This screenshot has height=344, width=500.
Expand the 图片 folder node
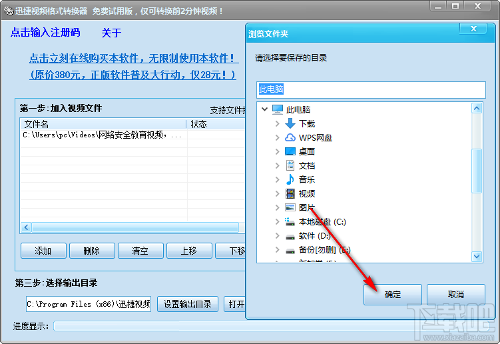pyautogui.click(x=277, y=207)
